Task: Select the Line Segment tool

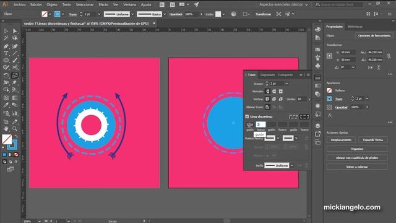Action: pos(15,53)
